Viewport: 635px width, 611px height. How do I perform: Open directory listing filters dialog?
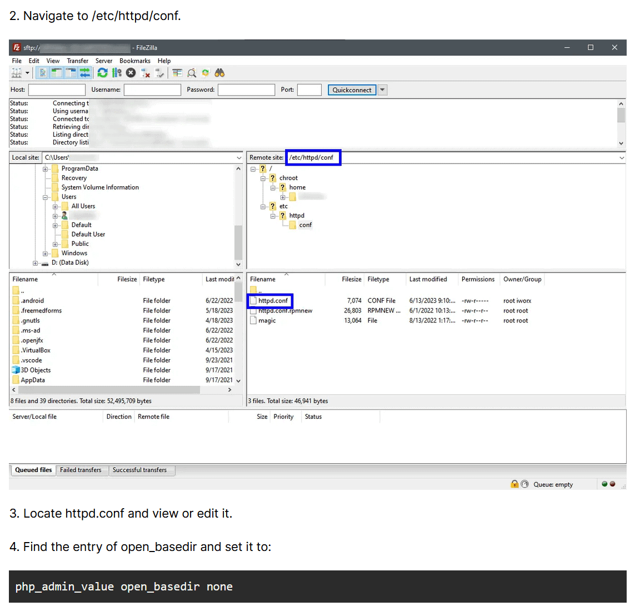[177, 73]
